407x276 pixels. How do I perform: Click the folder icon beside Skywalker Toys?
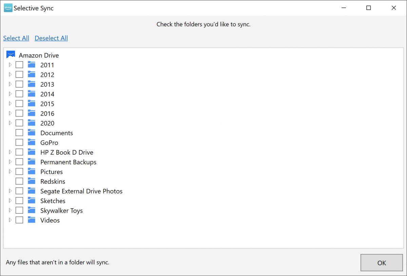(x=32, y=210)
